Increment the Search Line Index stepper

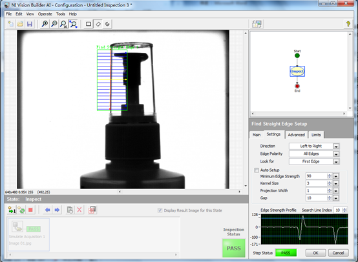(345, 208)
